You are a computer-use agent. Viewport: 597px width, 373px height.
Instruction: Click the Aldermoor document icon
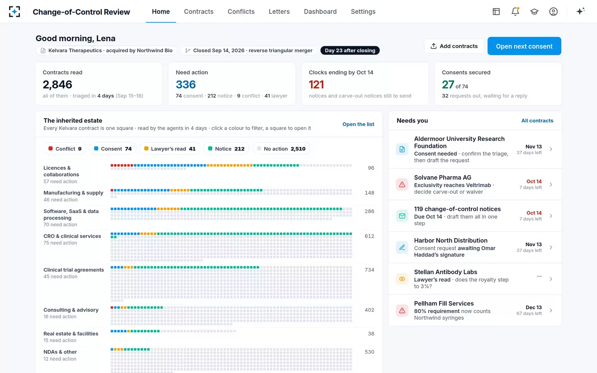402,149
